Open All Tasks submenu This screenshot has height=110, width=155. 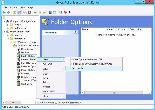tap(51, 64)
